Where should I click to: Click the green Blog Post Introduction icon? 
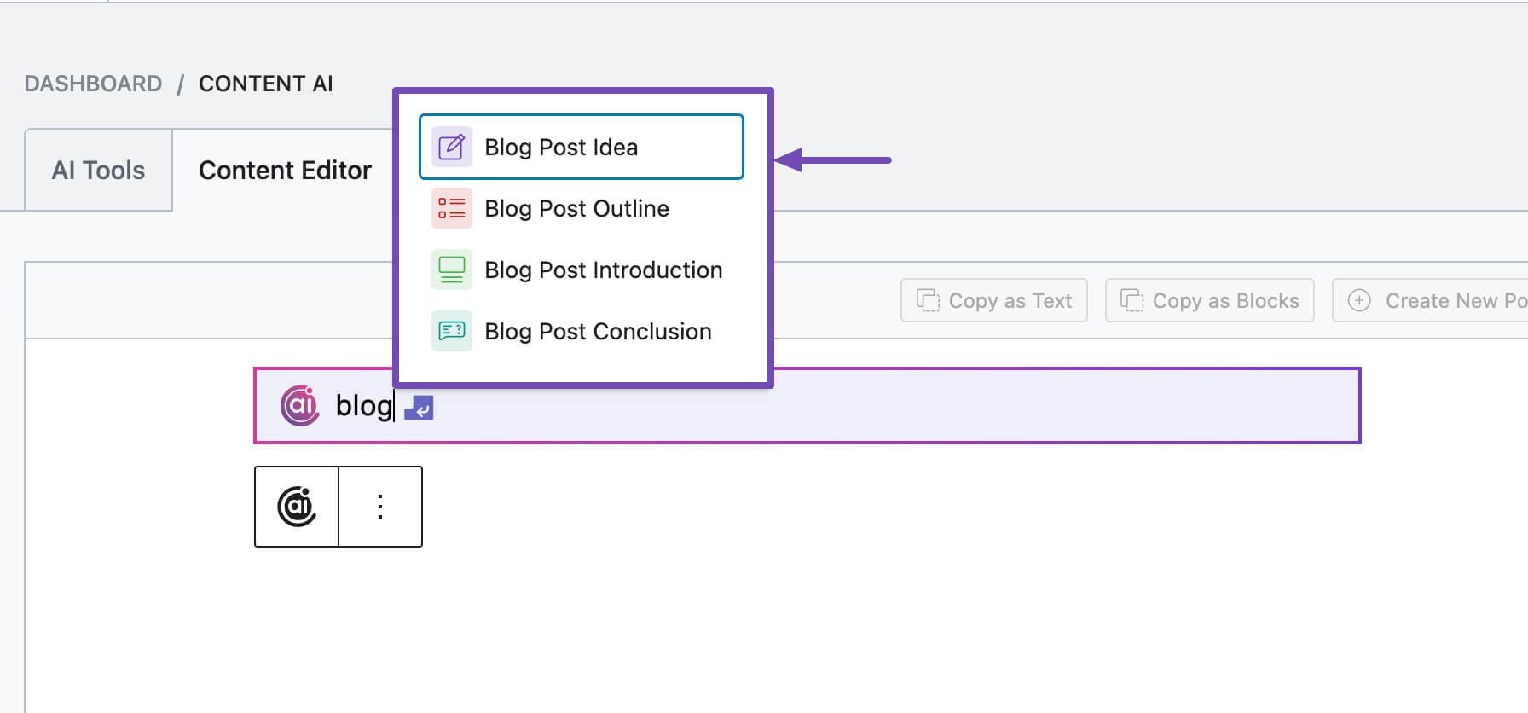[451, 270]
